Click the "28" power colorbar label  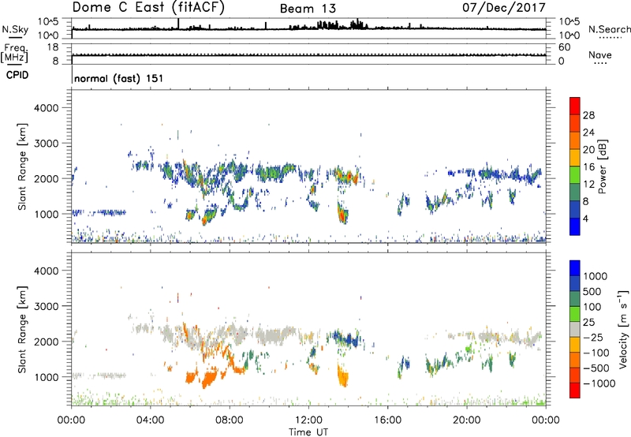588,115
